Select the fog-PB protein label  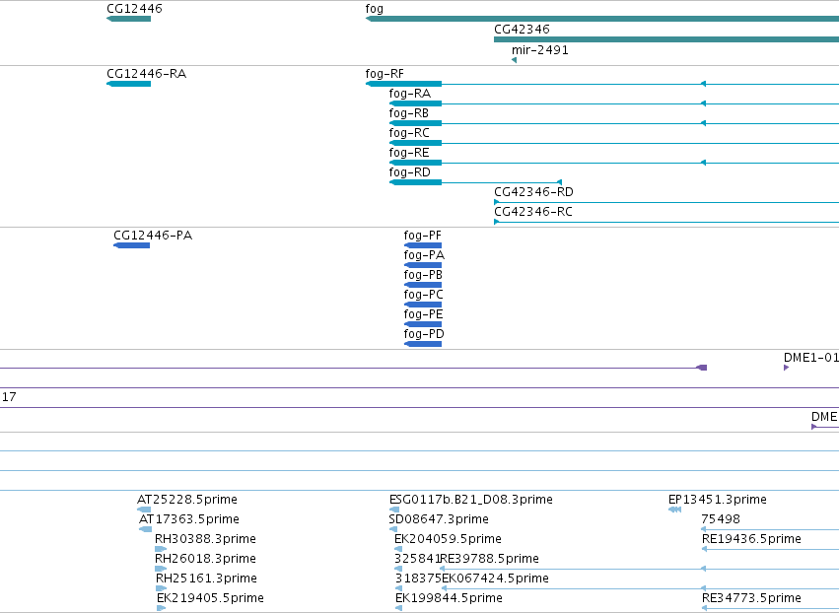[423, 275]
